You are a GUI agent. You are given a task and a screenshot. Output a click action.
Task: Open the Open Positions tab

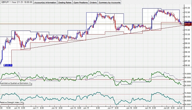(x=80, y=2)
